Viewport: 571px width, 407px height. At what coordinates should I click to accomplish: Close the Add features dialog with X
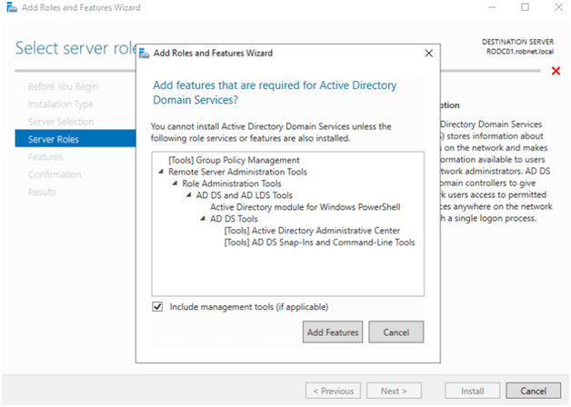point(429,54)
